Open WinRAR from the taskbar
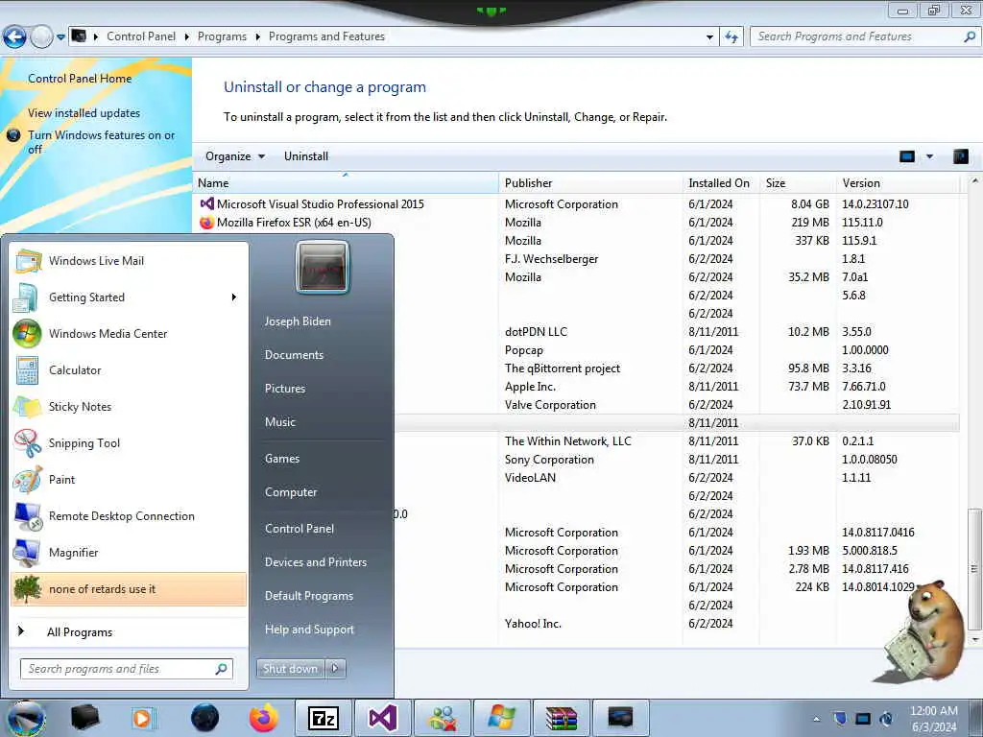Viewport: 983px width, 737px height. point(561,718)
